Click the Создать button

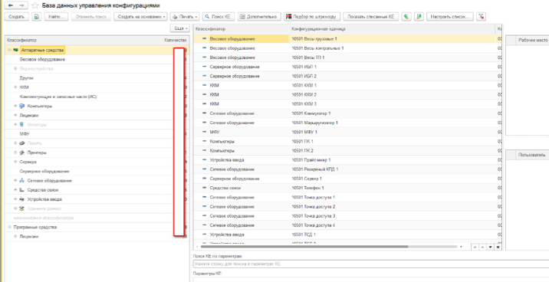[x=16, y=16]
